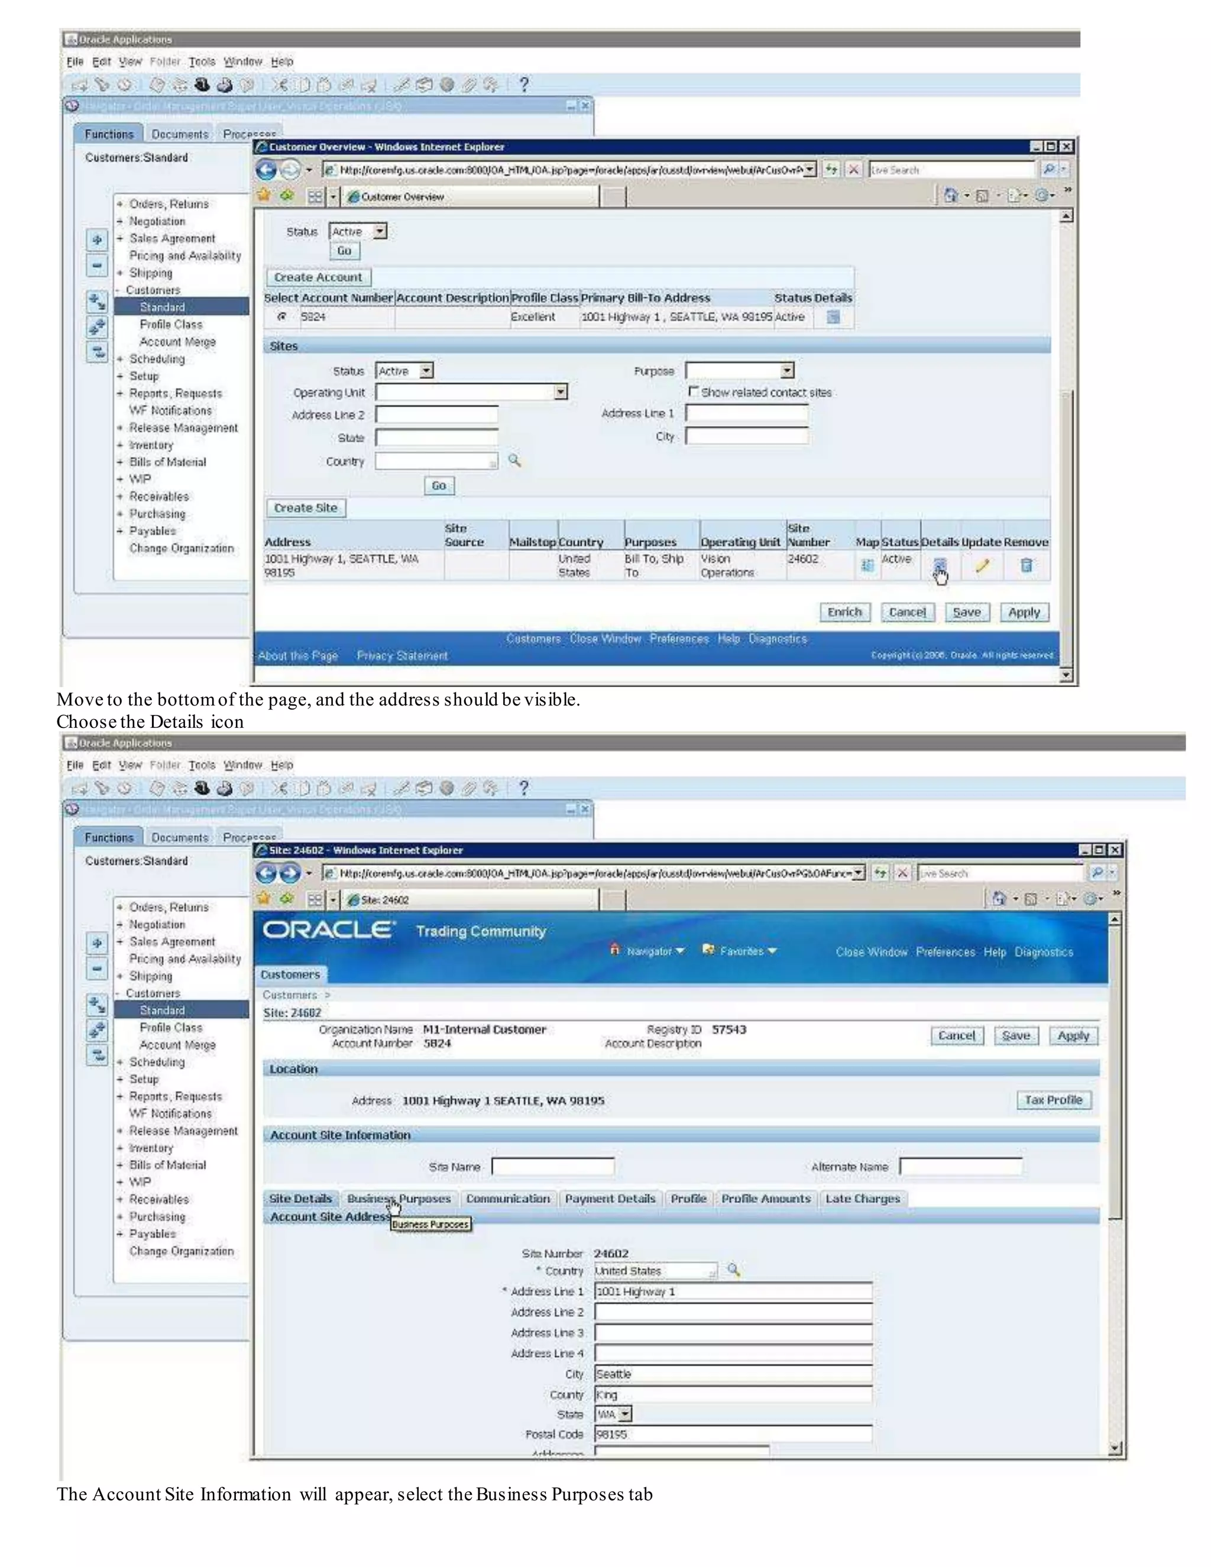Click the Site Name input field
The height and width of the screenshot is (1567, 1211).
coord(552,1167)
